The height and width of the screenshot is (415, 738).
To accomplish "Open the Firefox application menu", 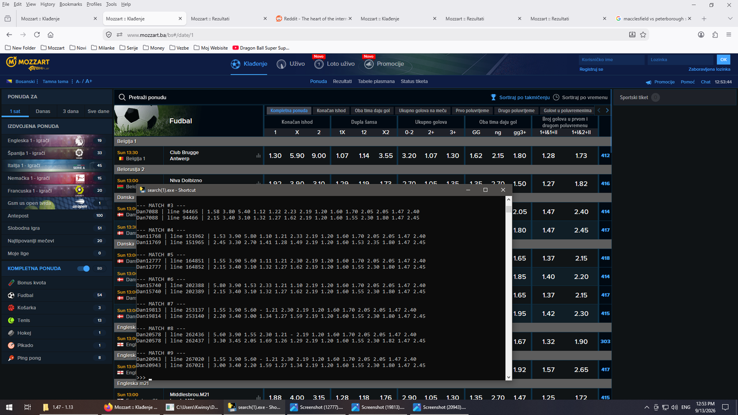I will [729, 35].
